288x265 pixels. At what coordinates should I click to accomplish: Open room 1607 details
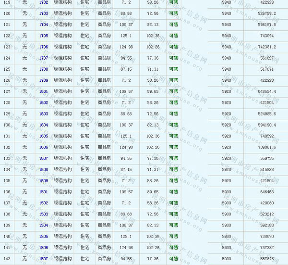pos(44,158)
